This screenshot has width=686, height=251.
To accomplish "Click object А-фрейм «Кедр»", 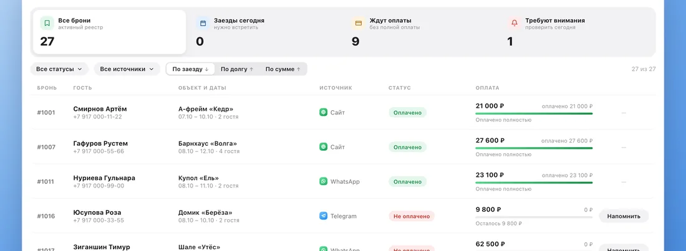I will (x=206, y=108).
